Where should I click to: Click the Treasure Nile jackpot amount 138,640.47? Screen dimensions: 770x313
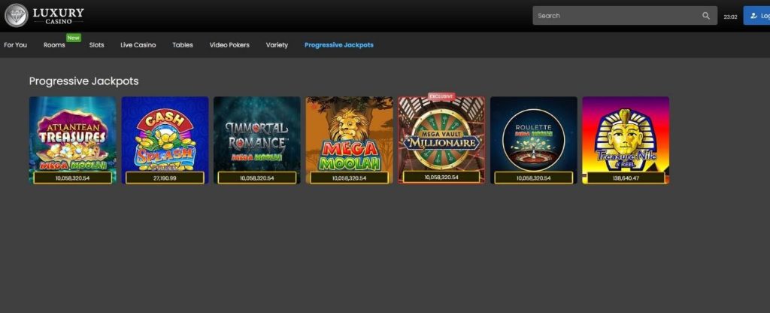(x=626, y=178)
